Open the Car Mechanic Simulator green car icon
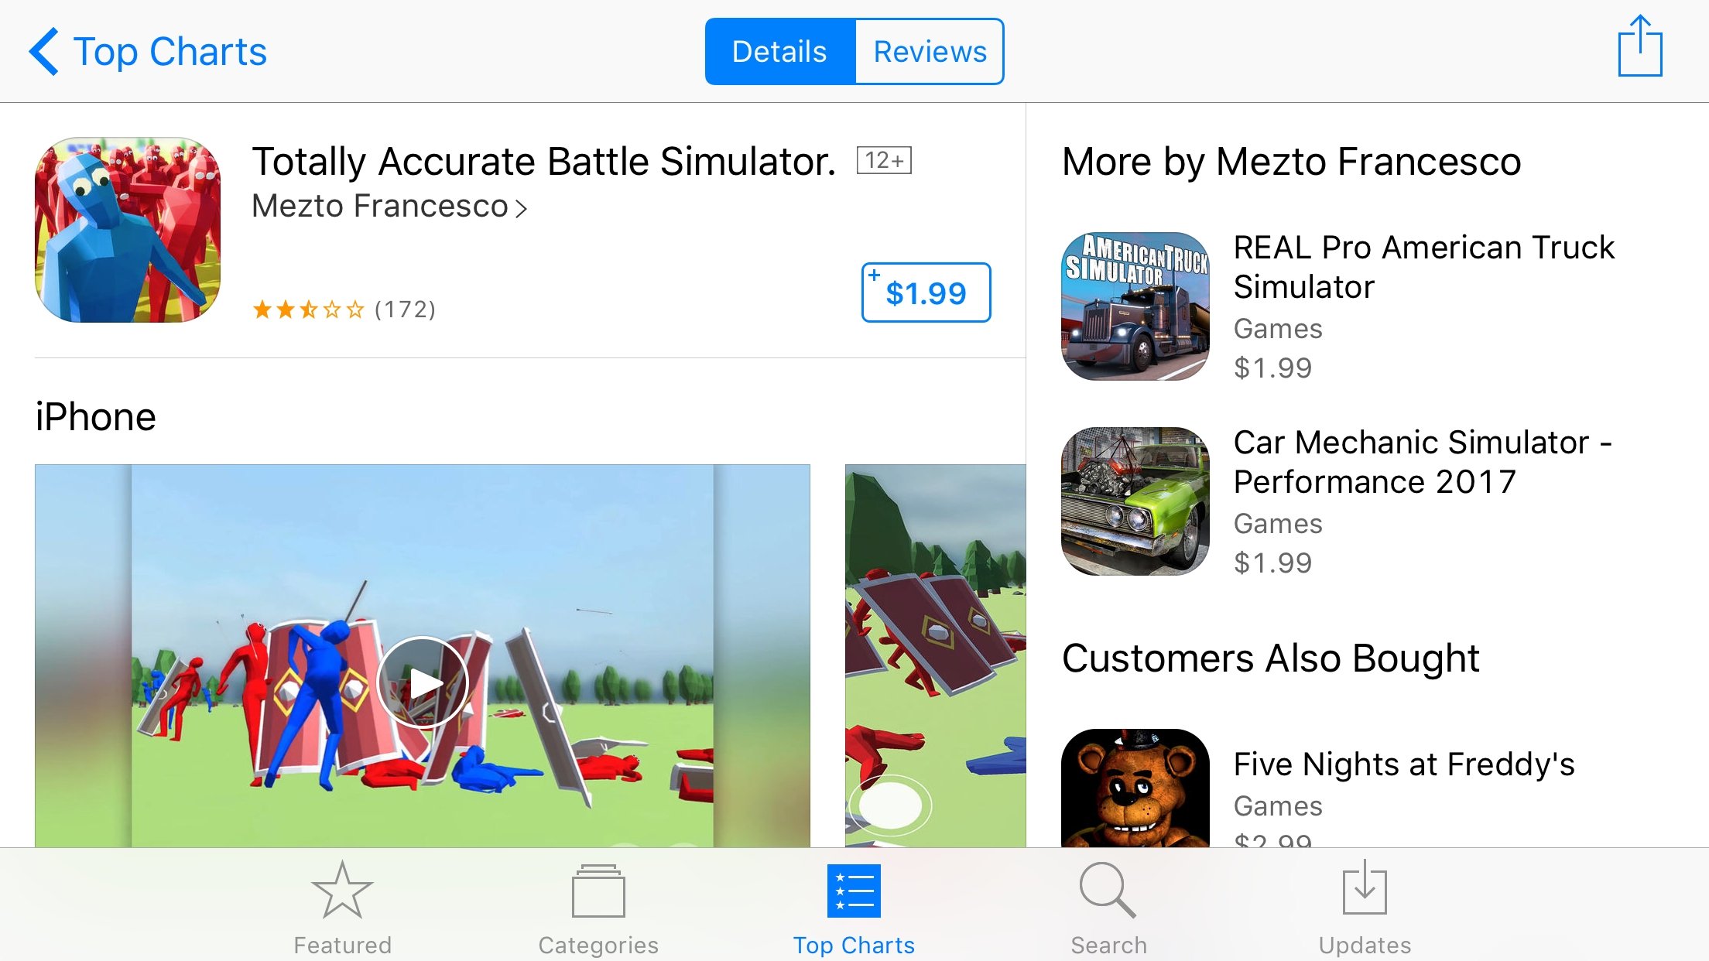This screenshot has height=961, width=1709. click(1135, 501)
